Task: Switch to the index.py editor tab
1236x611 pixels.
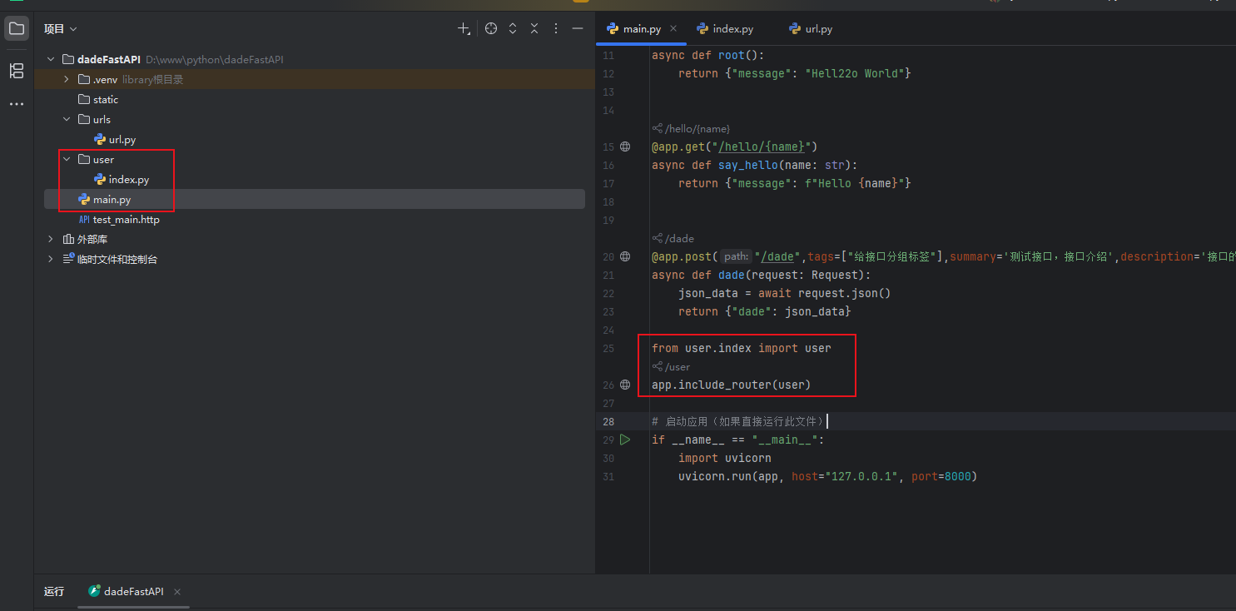Action: tap(725, 28)
